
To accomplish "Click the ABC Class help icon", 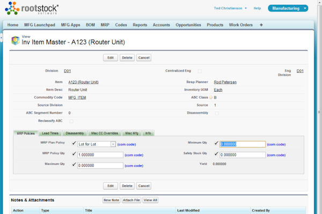I will (x=211, y=98).
